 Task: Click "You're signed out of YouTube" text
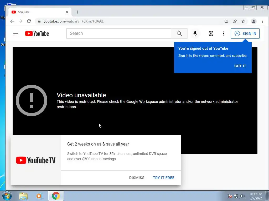[203, 48]
